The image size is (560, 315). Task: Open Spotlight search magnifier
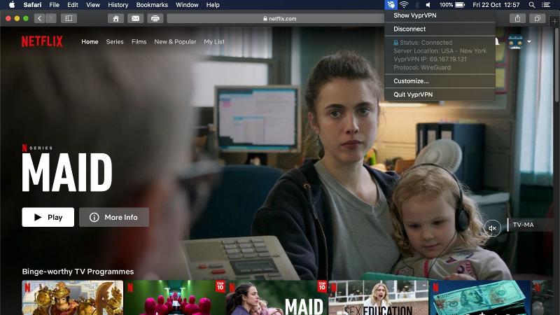tap(532, 5)
